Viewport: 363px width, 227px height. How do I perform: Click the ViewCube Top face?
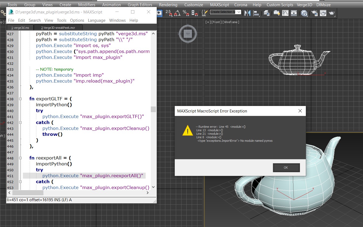tap(187, 34)
